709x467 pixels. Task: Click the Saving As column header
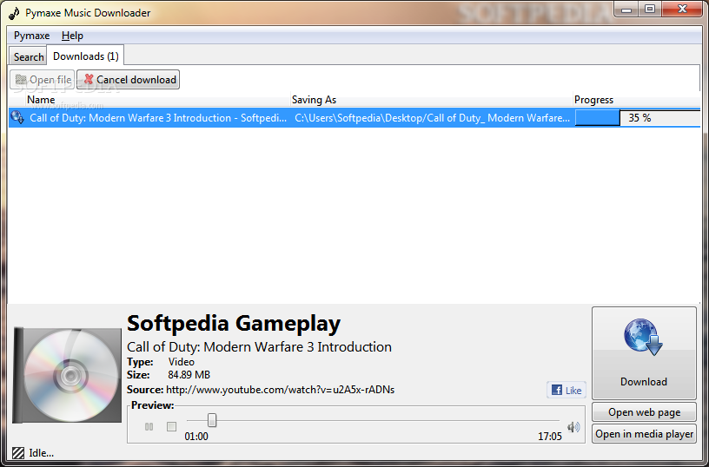(431, 100)
